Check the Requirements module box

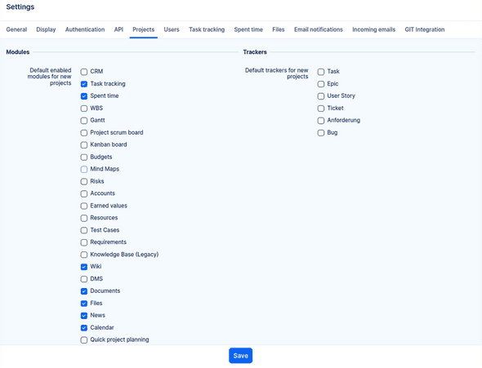click(x=84, y=242)
